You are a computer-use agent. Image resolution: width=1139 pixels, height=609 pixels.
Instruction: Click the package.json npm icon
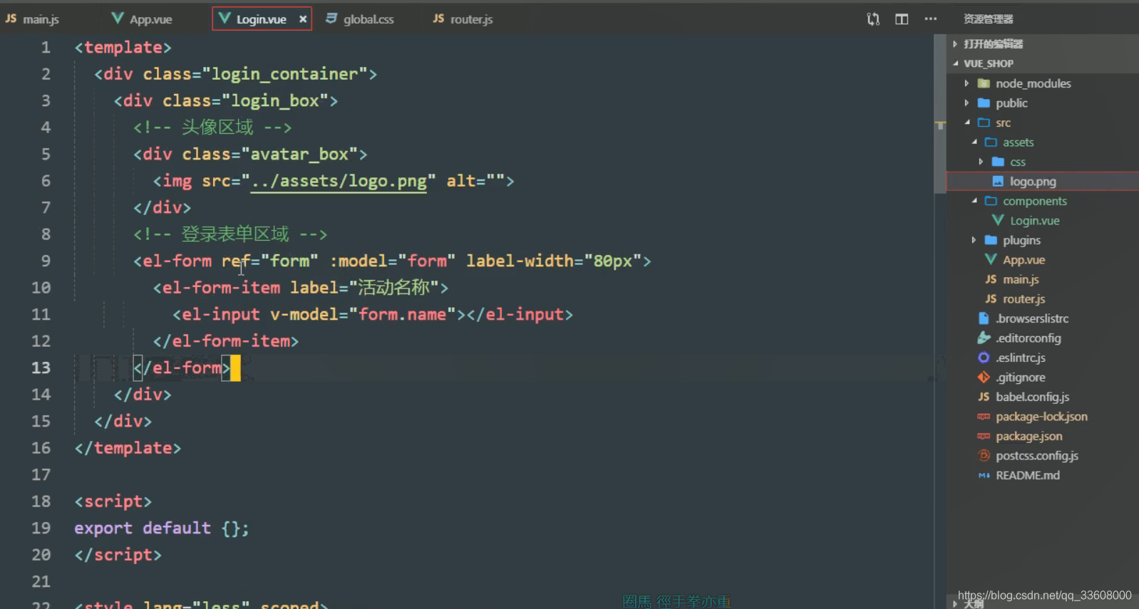pos(984,436)
